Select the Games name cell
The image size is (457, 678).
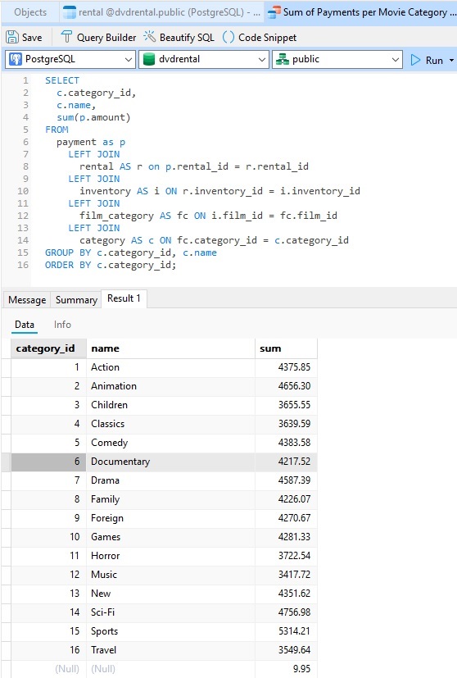[170, 537]
